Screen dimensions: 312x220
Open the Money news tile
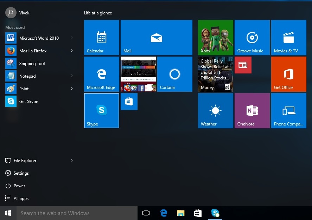click(x=216, y=74)
